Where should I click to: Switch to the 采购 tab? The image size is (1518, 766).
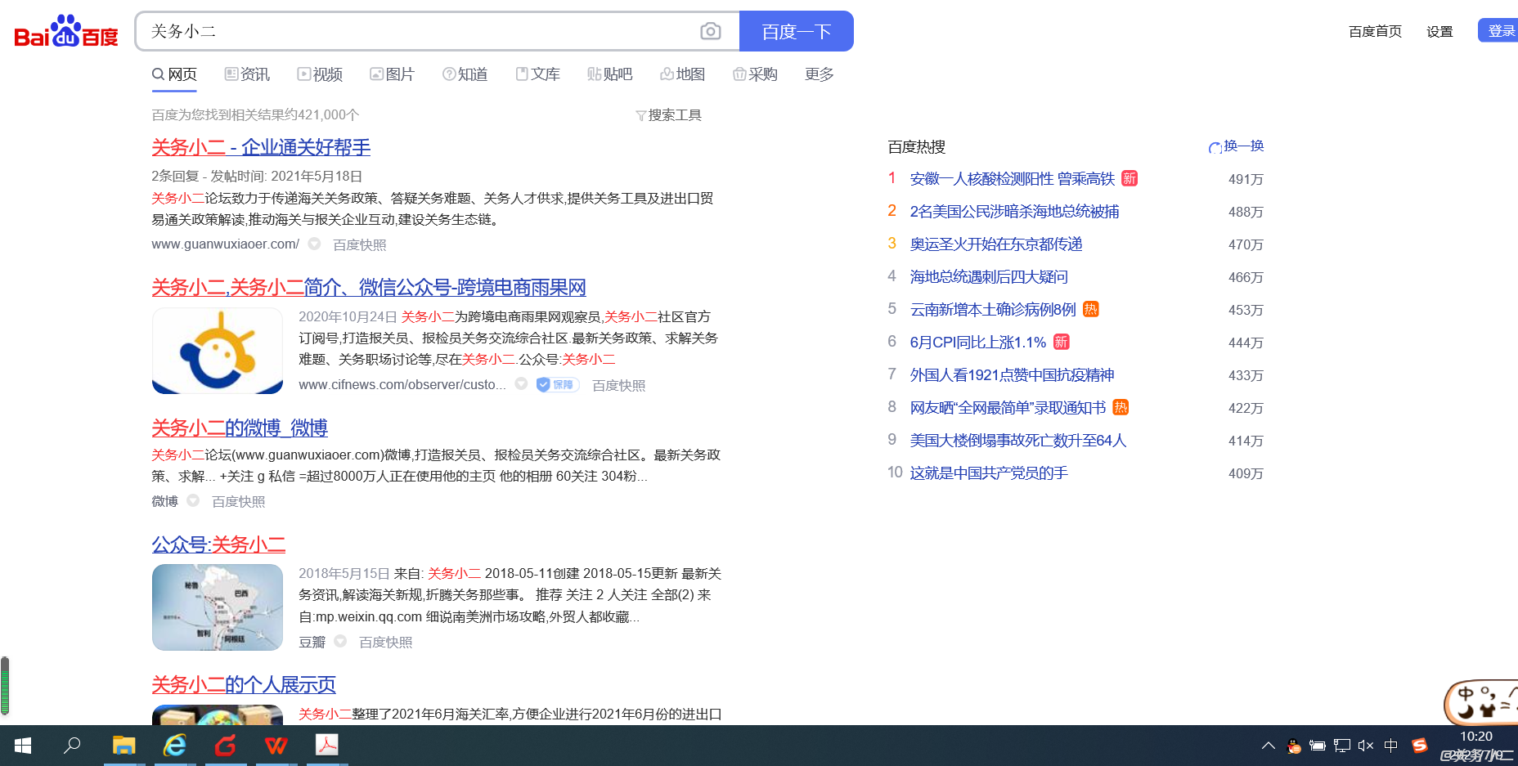(755, 74)
